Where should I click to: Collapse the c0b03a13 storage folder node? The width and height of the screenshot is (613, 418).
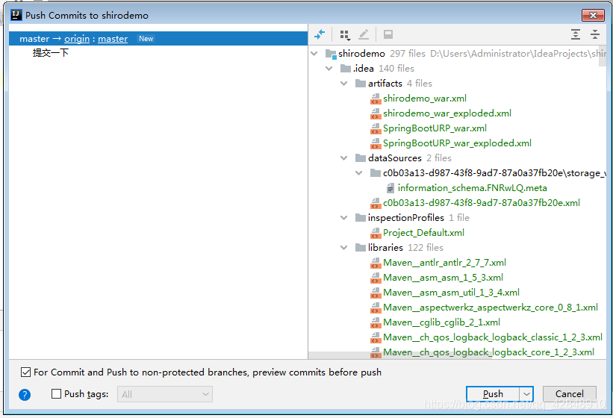(x=359, y=172)
